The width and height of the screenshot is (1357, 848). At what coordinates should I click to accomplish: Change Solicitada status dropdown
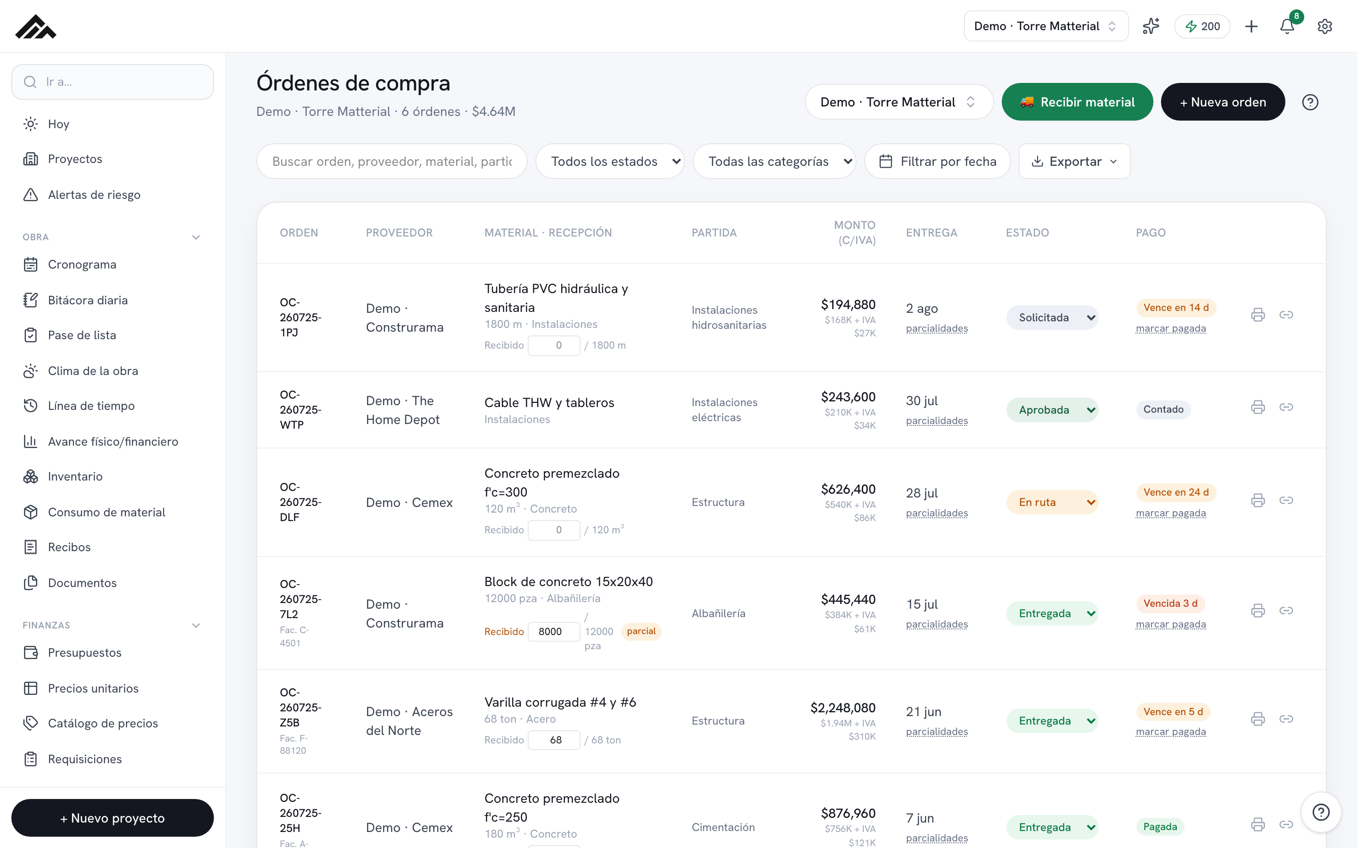click(x=1052, y=318)
